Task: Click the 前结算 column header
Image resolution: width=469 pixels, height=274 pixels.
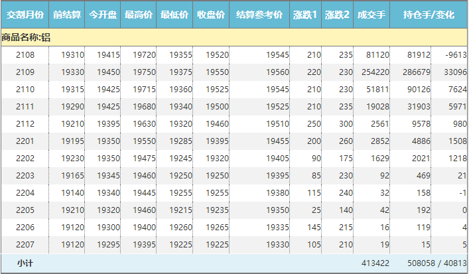Action: pos(67,15)
